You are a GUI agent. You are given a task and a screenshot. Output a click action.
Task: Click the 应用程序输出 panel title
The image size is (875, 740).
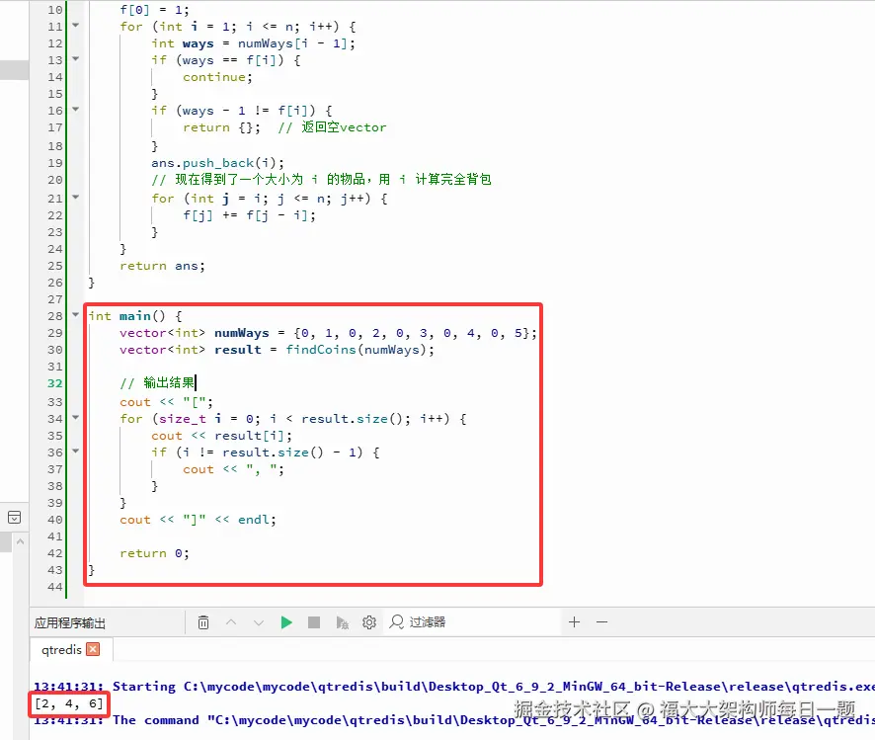tap(70, 622)
